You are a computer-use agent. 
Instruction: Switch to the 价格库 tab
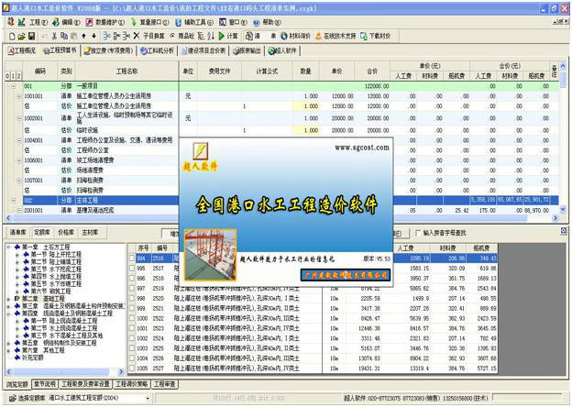[x=66, y=232]
